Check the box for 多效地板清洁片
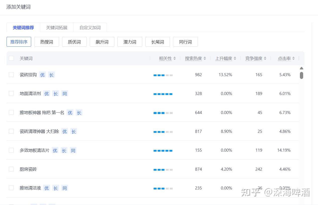 11,150
